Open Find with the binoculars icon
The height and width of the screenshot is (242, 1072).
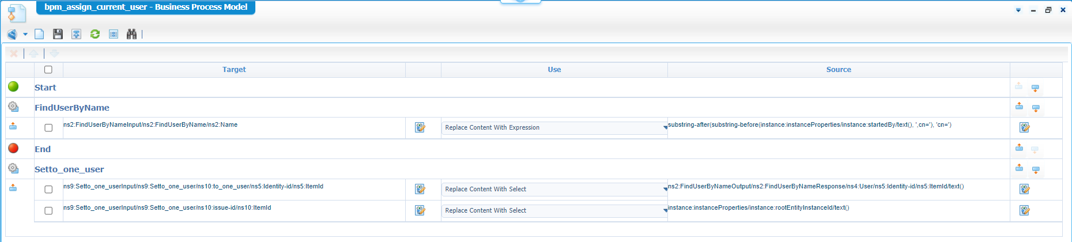(x=131, y=34)
